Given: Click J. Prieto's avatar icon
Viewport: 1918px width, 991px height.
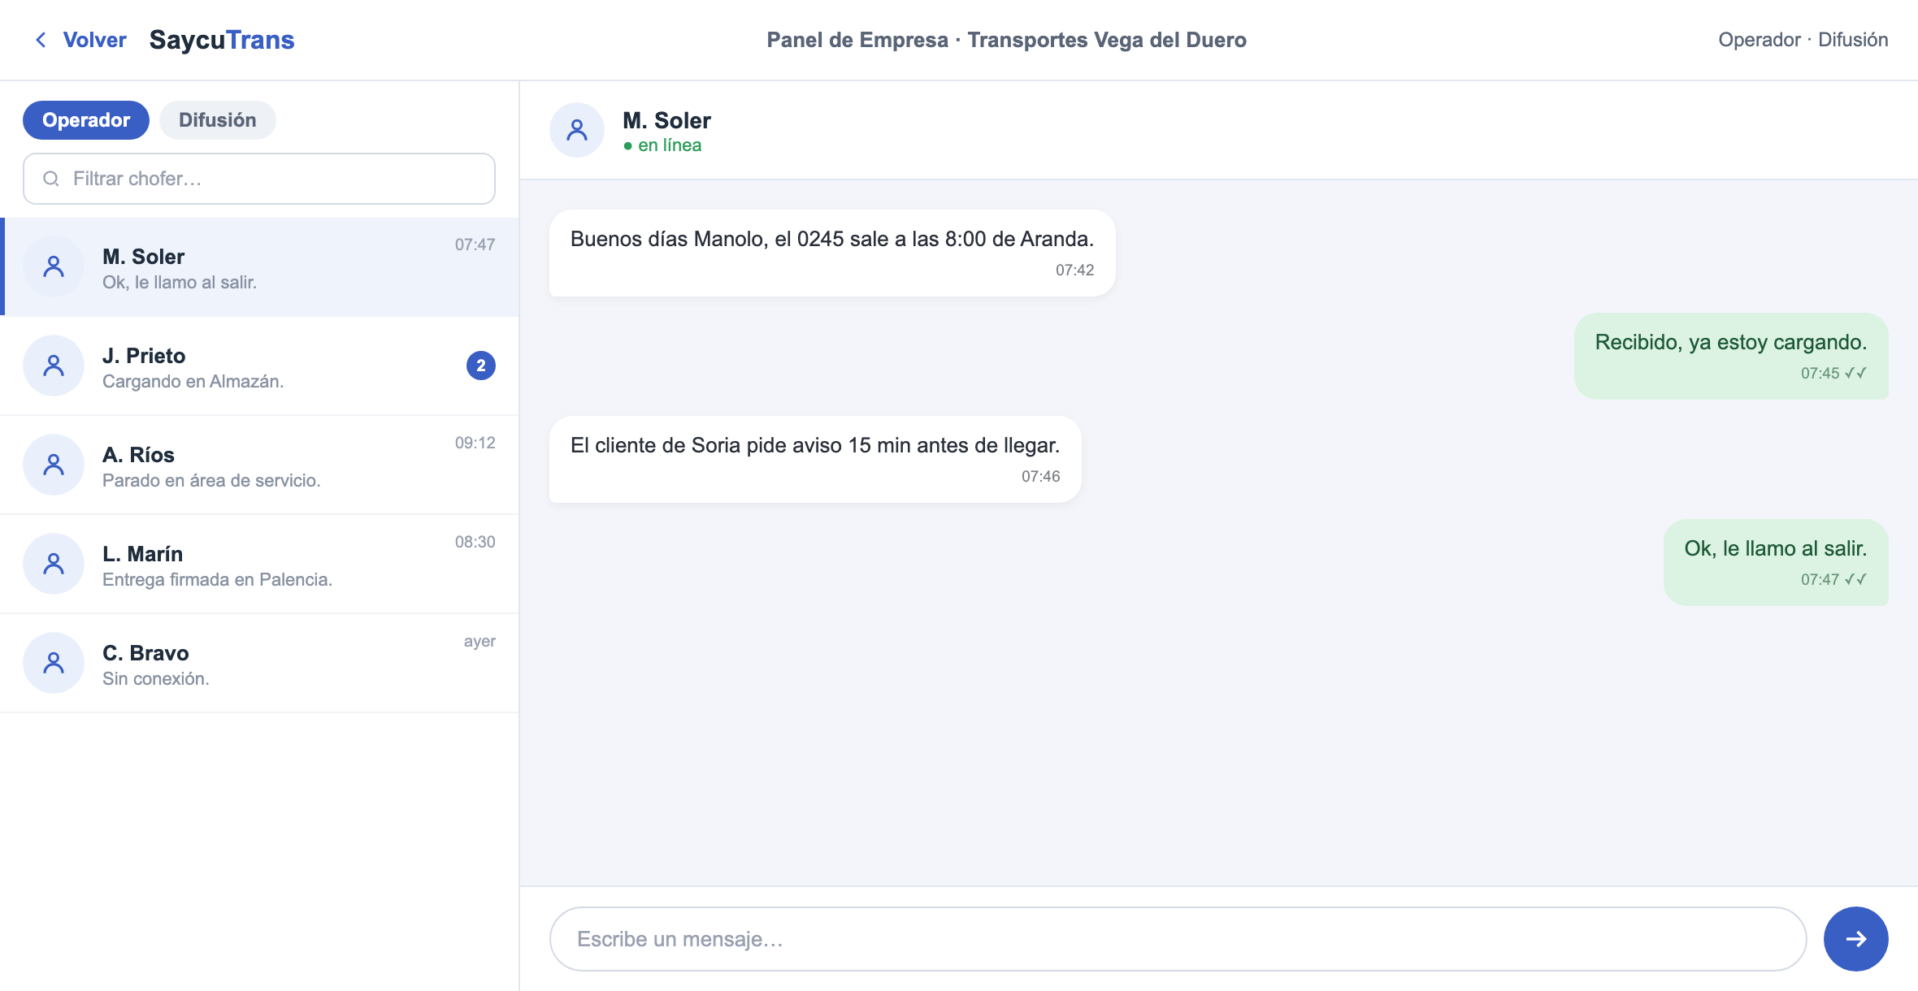Looking at the screenshot, I should click(x=54, y=366).
